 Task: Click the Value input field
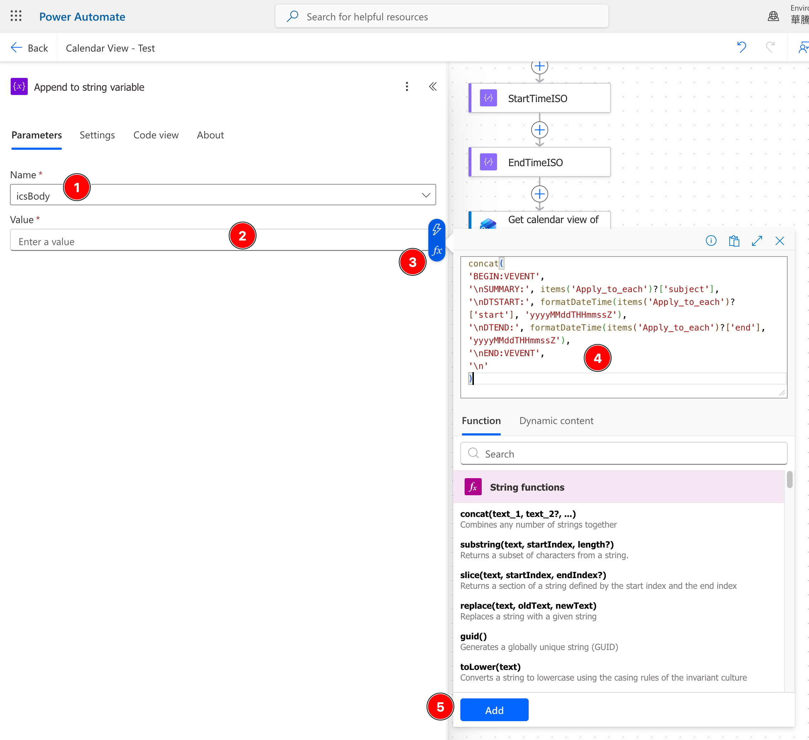(219, 240)
